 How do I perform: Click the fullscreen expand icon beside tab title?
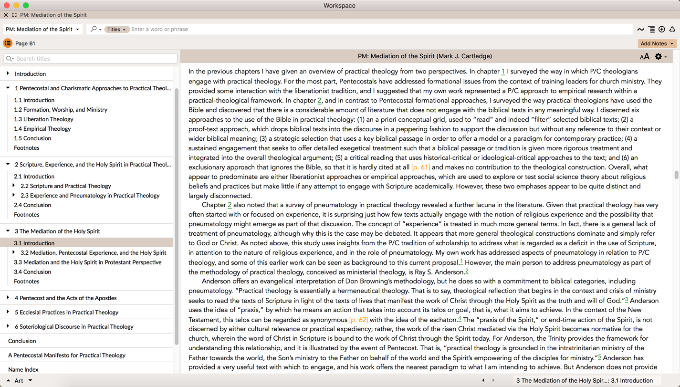(14, 15)
